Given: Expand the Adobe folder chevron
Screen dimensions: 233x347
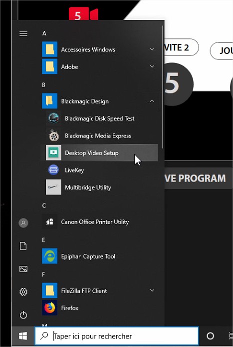Looking at the screenshot, I should tap(152, 66).
